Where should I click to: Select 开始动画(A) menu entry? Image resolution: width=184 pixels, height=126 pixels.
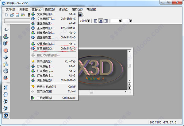54,98
